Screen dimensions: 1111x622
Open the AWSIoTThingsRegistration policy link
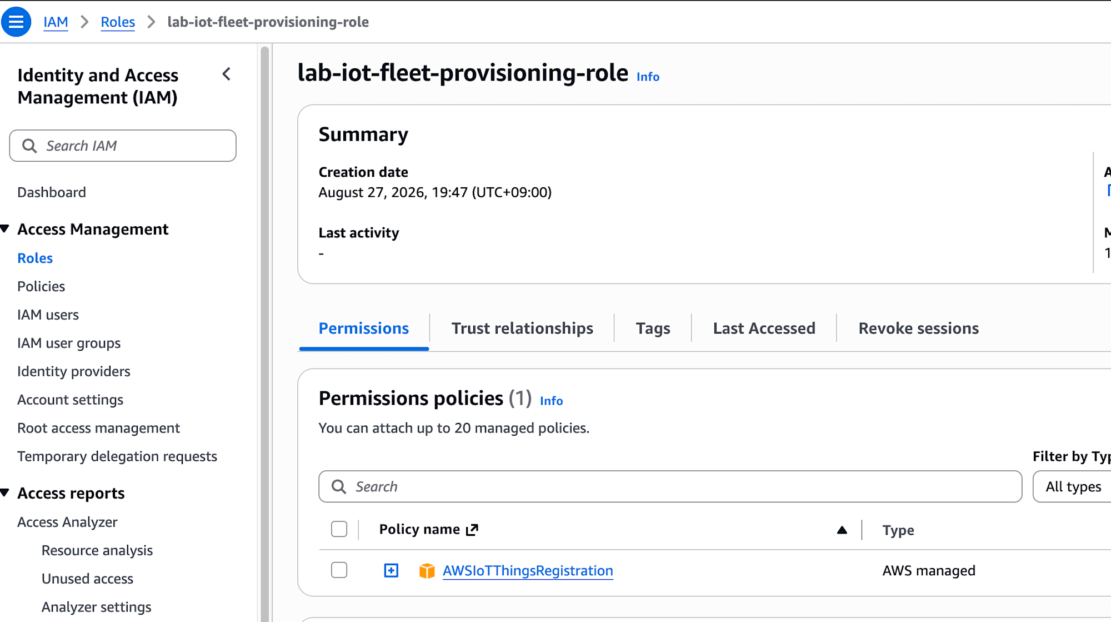pos(528,571)
